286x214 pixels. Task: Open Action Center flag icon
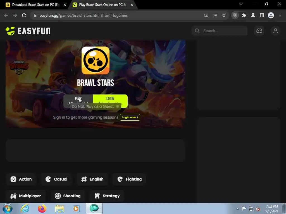(x=244, y=208)
